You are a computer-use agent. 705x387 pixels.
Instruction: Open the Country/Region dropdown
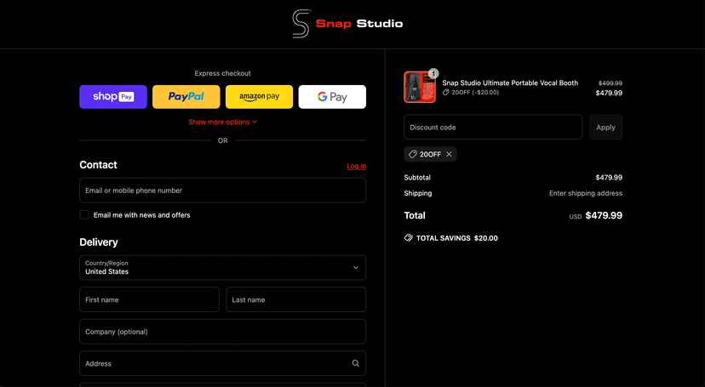222,268
